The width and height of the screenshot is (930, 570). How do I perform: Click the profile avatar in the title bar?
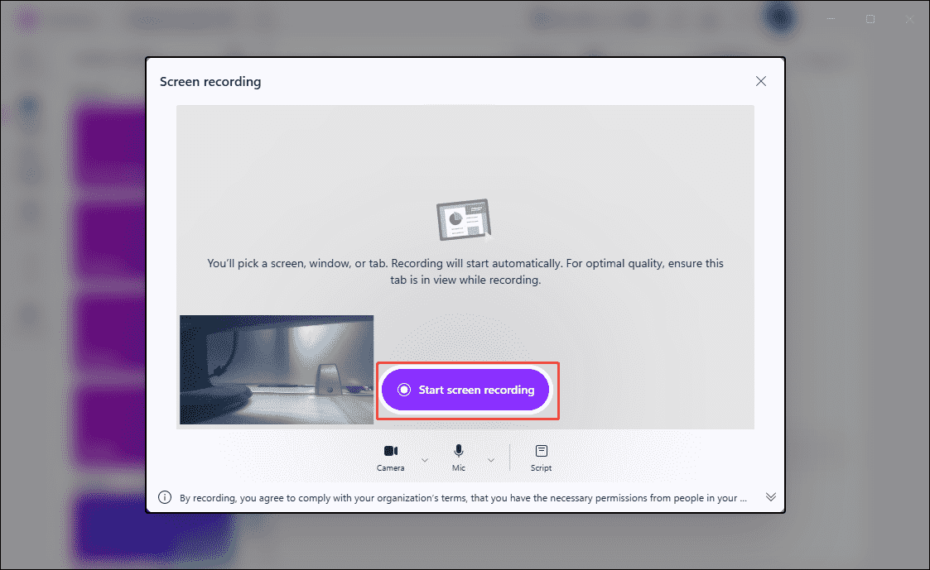pyautogui.click(x=779, y=19)
